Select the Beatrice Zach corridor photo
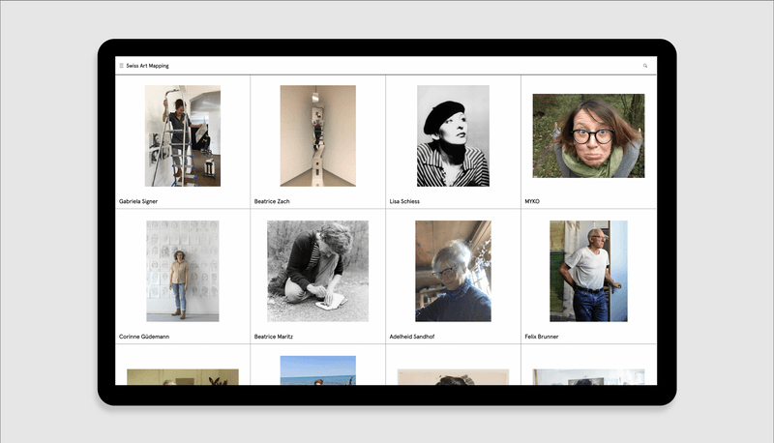The width and height of the screenshot is (774, 443). tap(317, 135)
